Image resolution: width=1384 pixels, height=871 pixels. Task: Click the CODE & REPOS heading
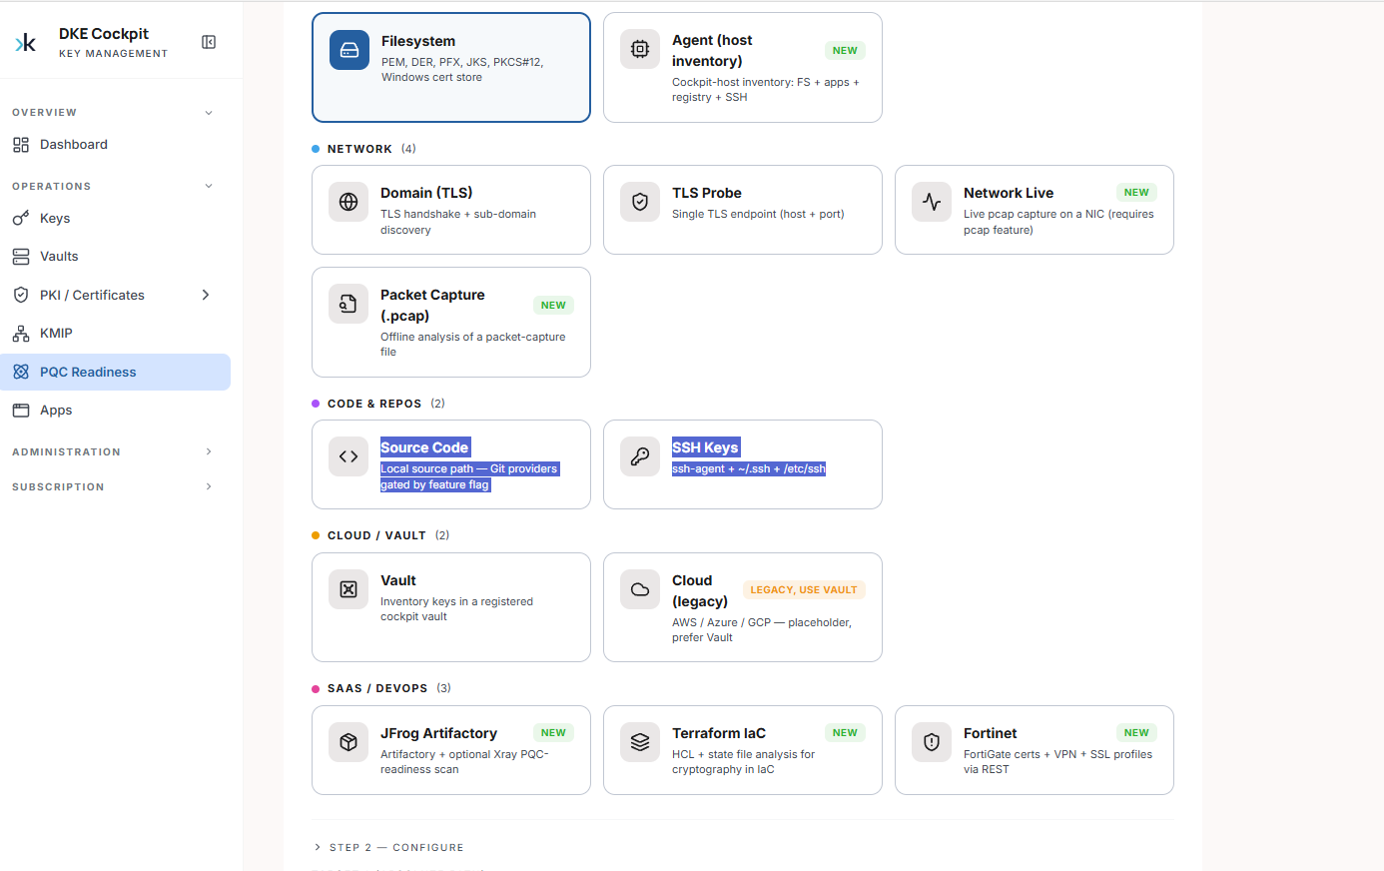374,404
